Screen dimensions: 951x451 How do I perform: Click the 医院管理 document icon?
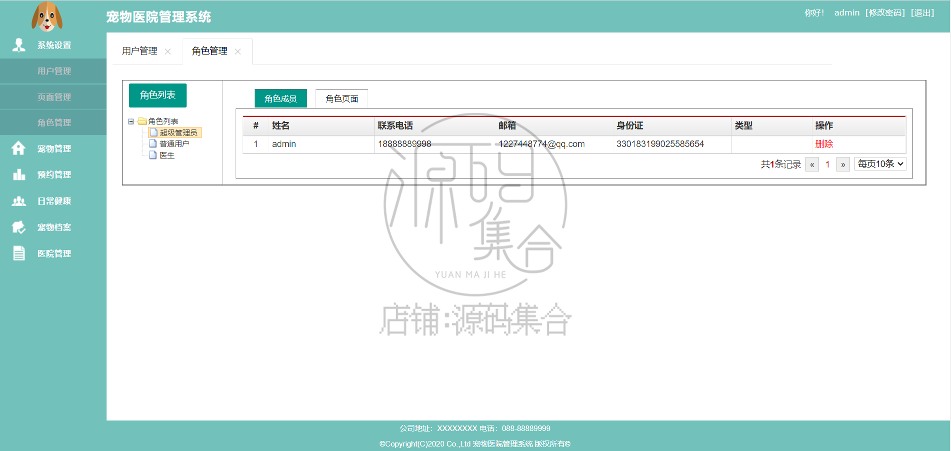(19, 253)
